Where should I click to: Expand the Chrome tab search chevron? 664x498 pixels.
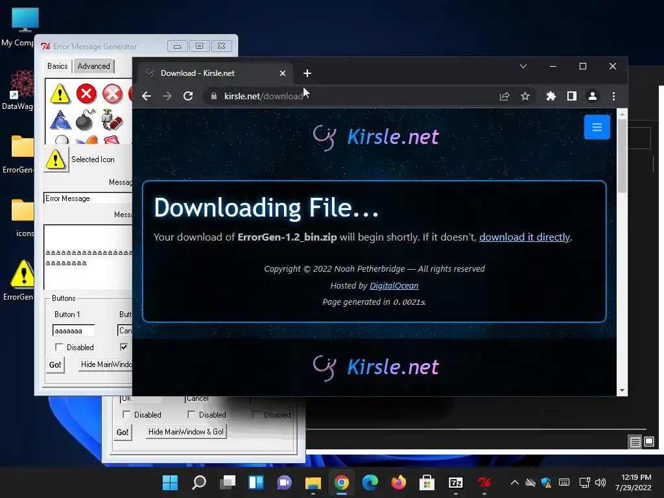pyautogui.click(x=523, y=66)
